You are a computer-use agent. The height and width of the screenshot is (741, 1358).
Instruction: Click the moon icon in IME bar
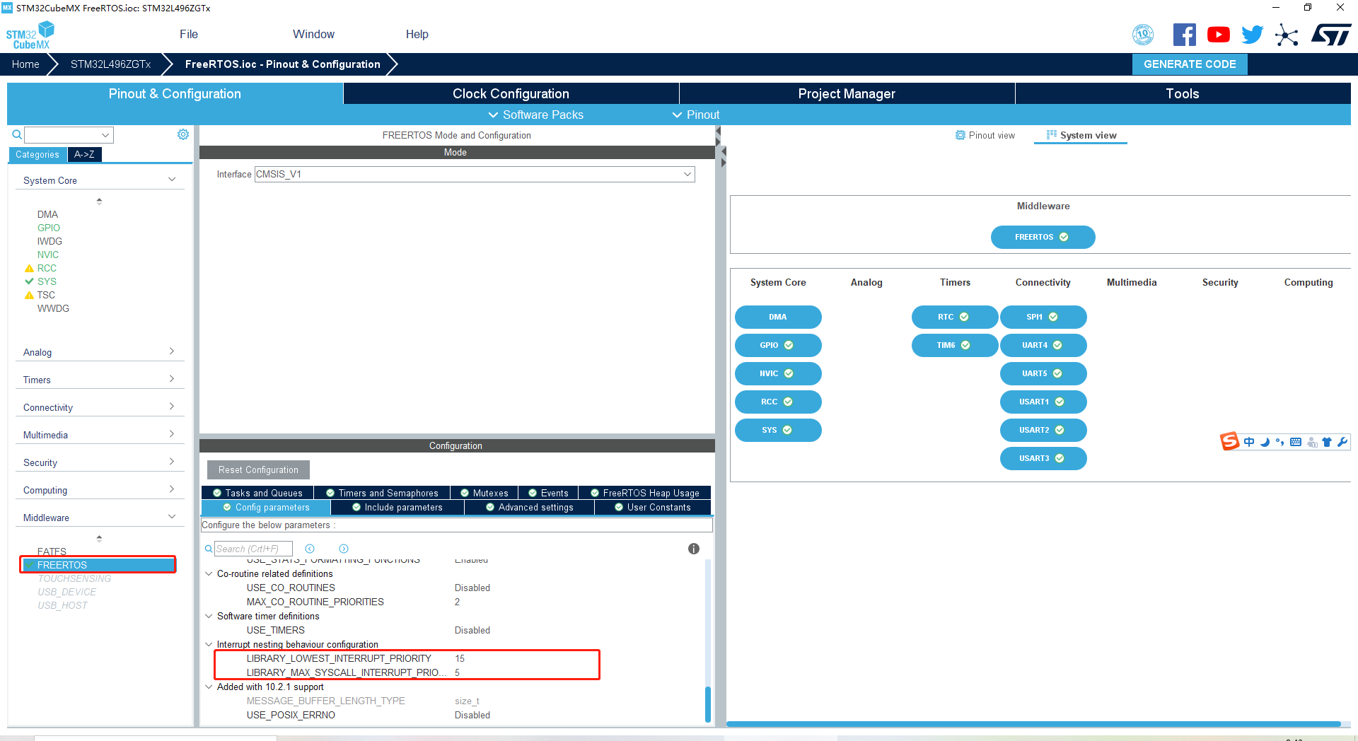click(1265, 442)
